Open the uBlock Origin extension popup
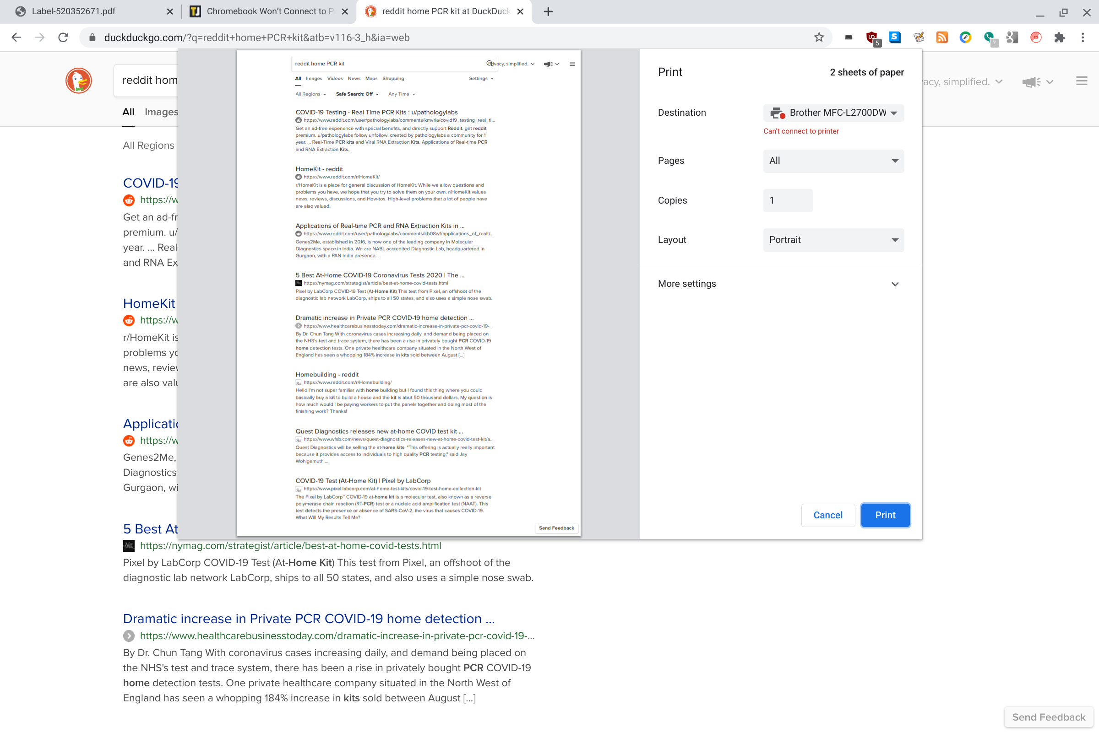1099x732 pixels. coord(872,38)
